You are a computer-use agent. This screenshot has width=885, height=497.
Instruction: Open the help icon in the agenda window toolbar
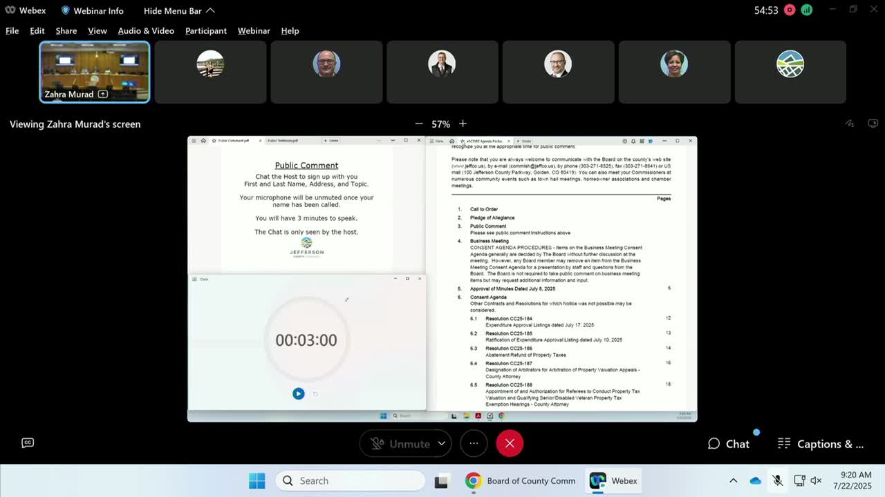(625, 141)
